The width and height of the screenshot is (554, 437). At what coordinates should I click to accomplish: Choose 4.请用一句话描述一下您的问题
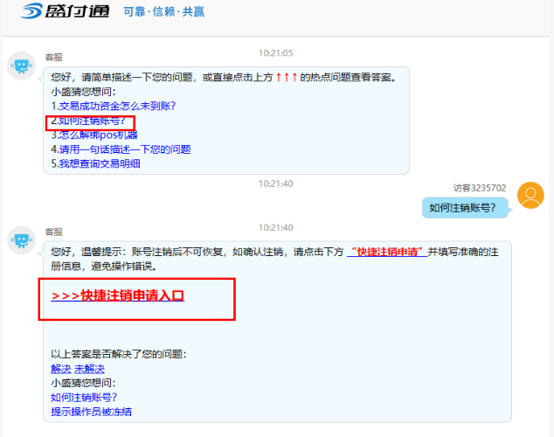[121, 149]
